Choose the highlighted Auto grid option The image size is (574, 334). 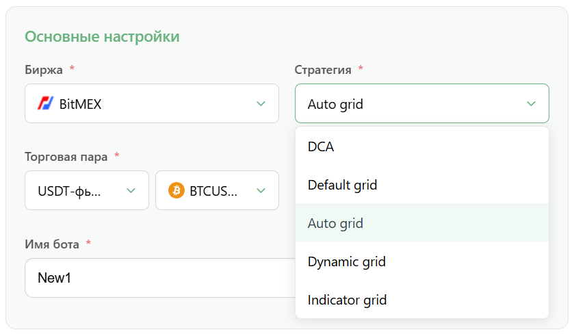pyautogui.click(x=421, y=223)
